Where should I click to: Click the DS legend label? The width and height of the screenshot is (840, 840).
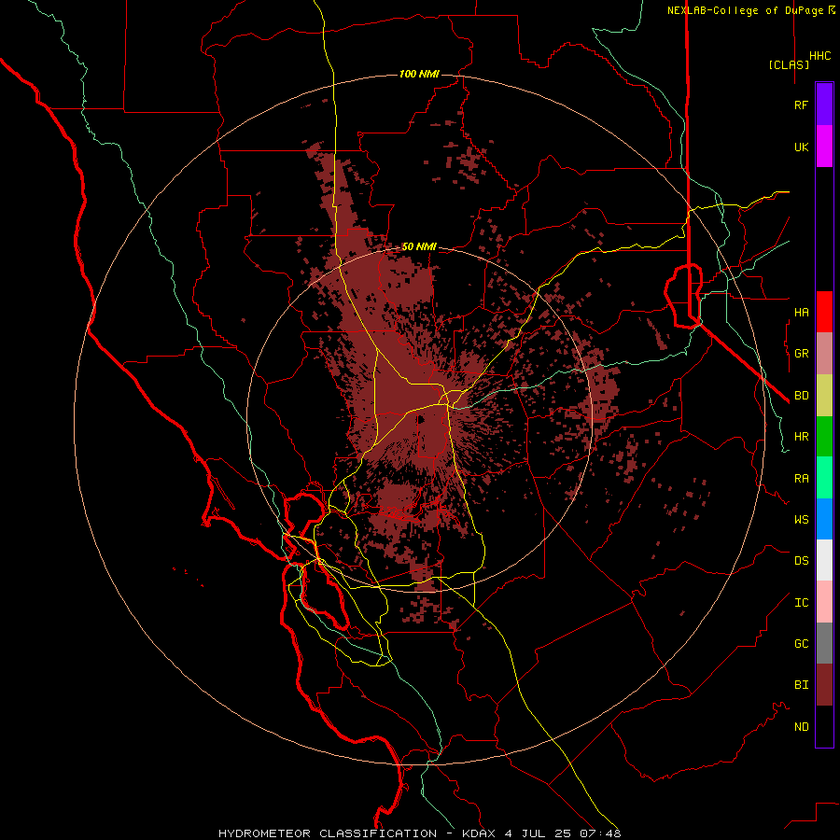point(801,561)
